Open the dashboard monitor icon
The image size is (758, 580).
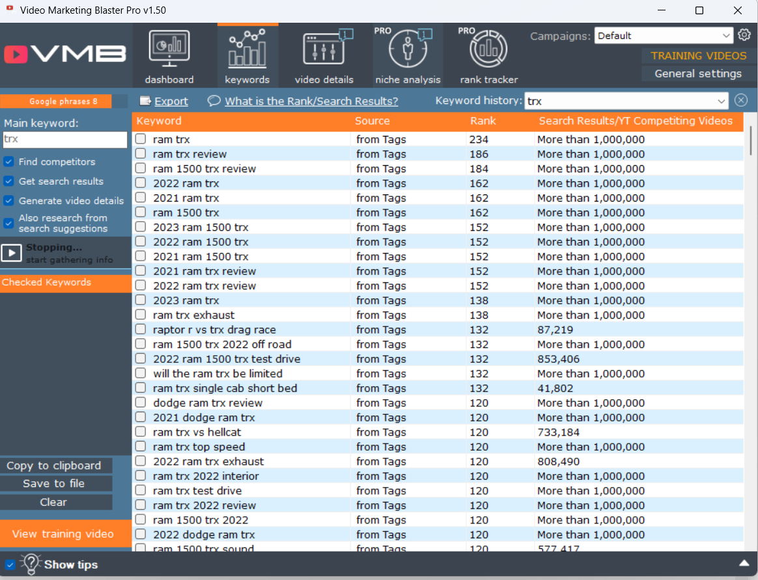169,50
